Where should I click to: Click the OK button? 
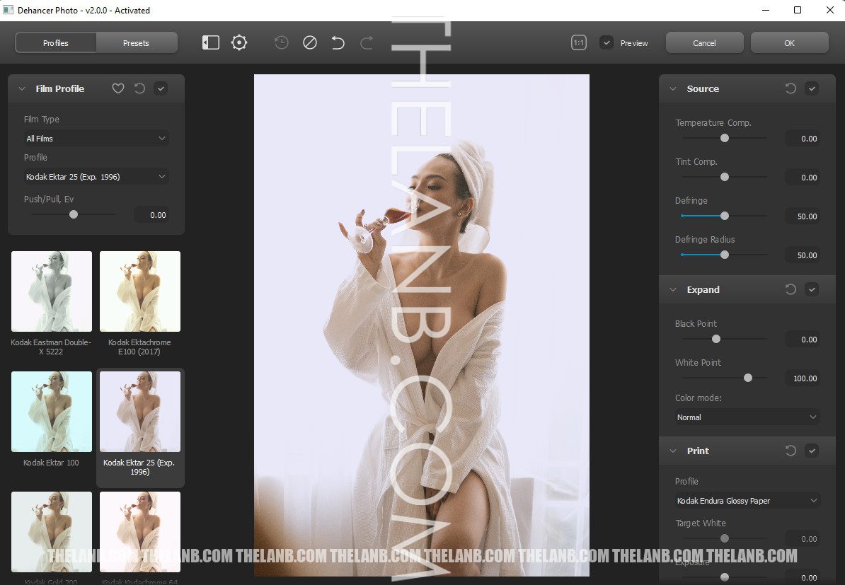pos(789,43)
